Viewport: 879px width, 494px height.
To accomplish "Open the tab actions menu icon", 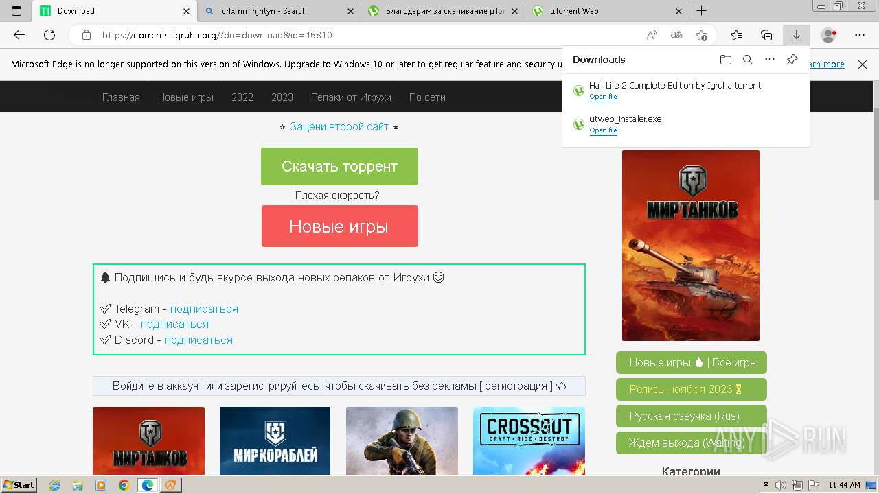I will [x=16, y=11].
